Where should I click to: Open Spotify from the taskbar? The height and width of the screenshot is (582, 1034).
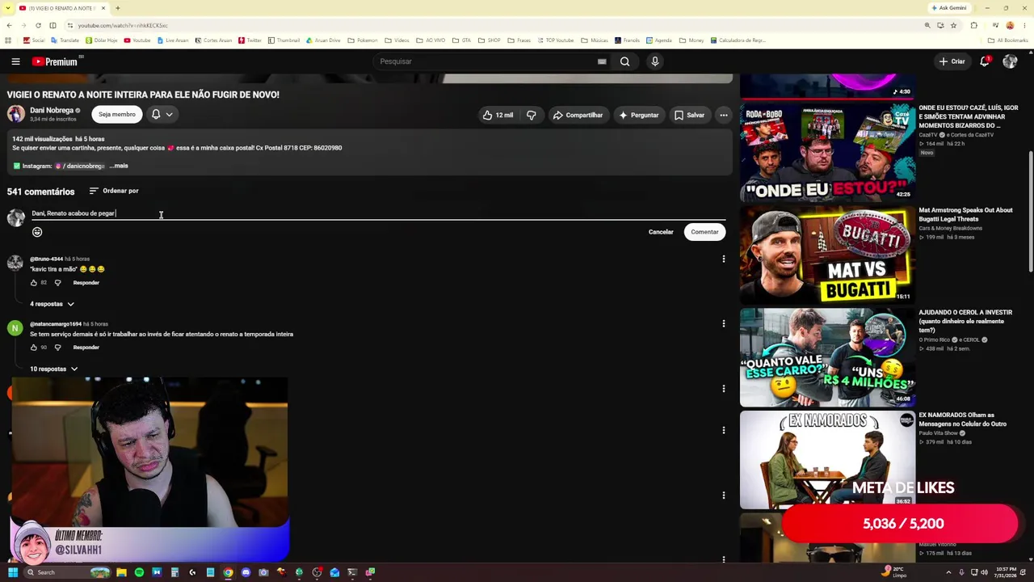[139, 572]
